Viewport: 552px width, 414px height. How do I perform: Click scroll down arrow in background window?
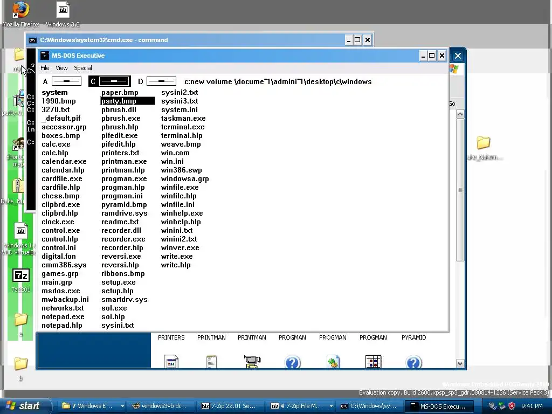click(x=460, y=364)
